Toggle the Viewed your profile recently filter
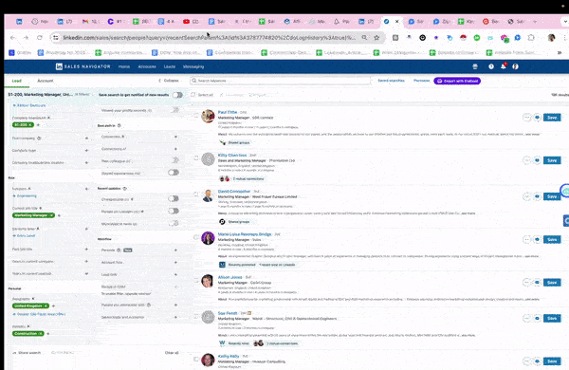The height and width of the screenshot is (370, 569). [175, 110]
